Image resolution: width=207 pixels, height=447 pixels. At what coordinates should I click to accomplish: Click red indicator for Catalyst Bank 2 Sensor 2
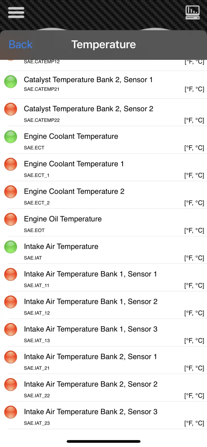pos(11,109)
